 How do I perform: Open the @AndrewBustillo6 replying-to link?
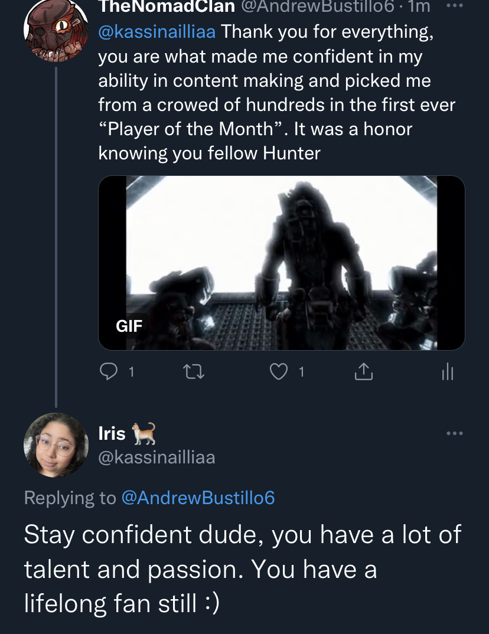tap(198, 498)
